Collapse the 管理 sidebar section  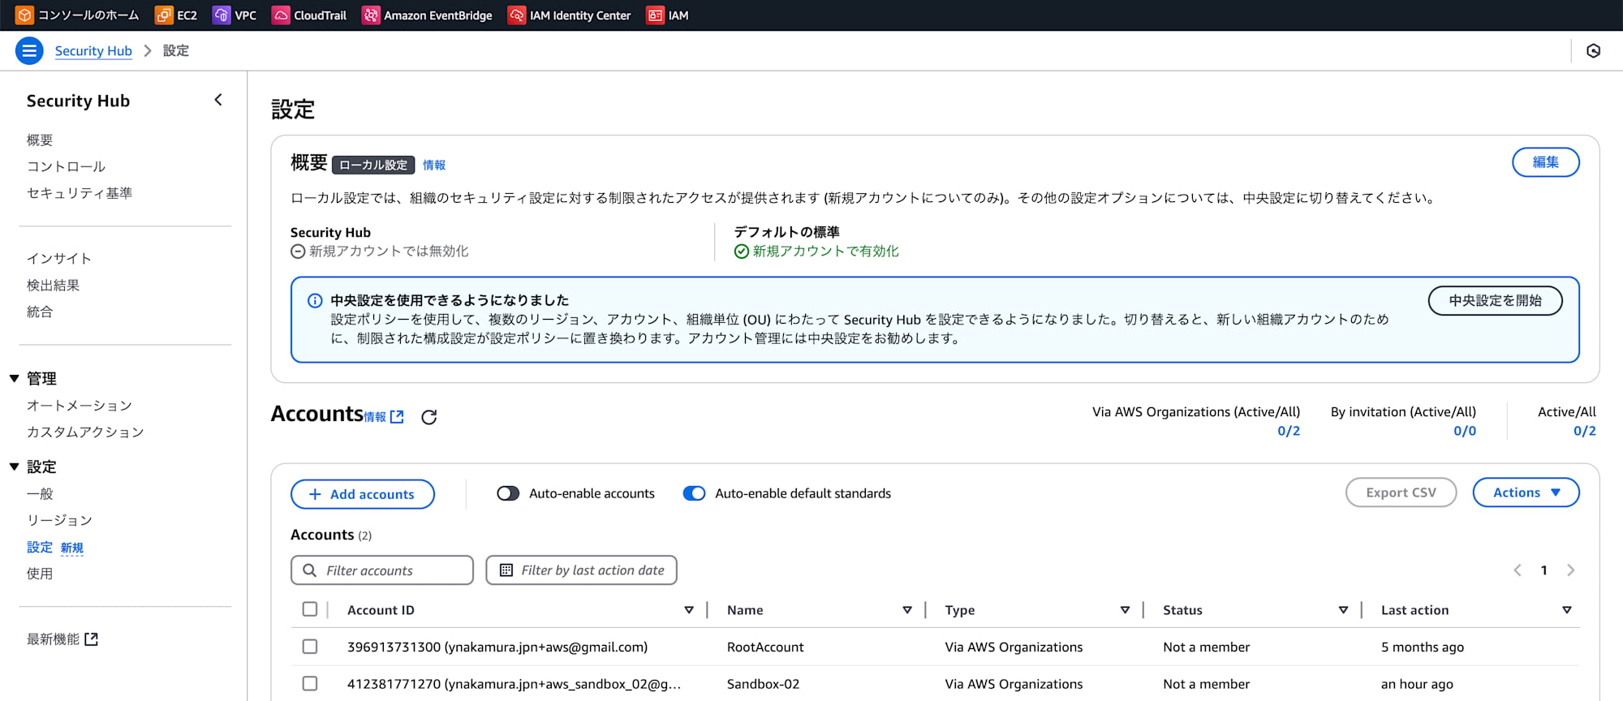14,379
